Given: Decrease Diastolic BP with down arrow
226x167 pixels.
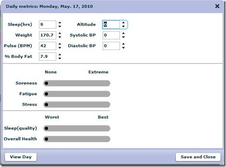Looking at the screenshot, I should 123,47.
